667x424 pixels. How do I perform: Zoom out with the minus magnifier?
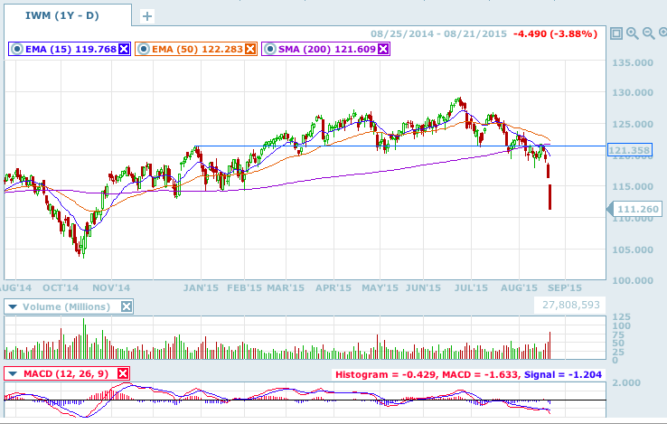point(648,33)
